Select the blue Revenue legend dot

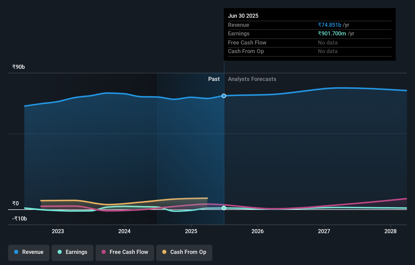[x=16, y=252]
